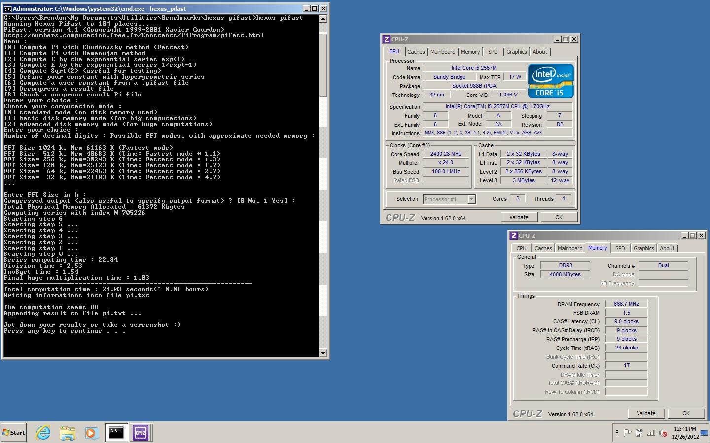Click the Specification field i5-2557M CPU @ 1.70GHz
Image resolution: width=710 pixels, height=443 pixels.
point(497,106)
